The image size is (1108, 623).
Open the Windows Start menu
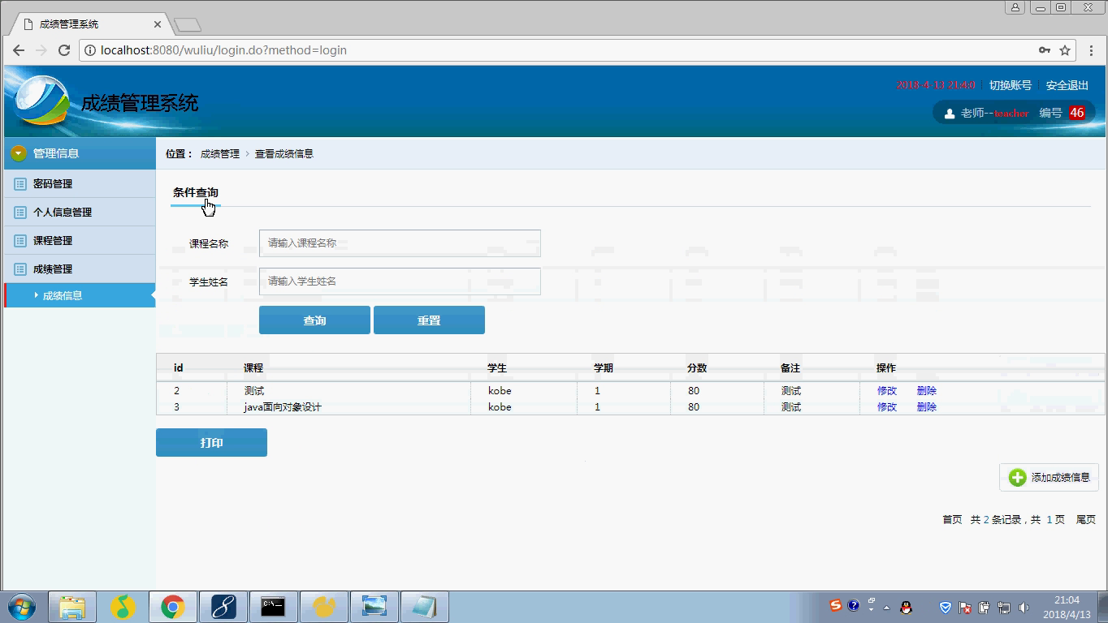pos(22,607)
